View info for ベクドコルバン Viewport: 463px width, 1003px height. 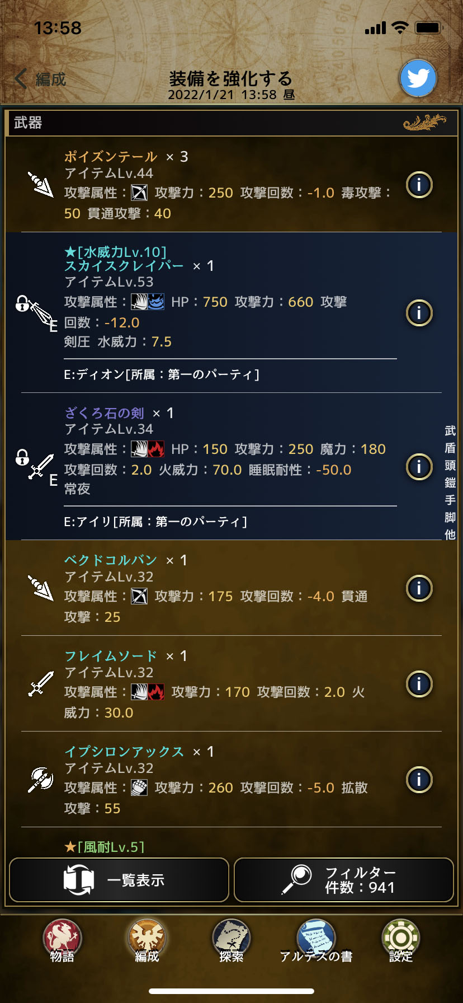click(419, 588)
